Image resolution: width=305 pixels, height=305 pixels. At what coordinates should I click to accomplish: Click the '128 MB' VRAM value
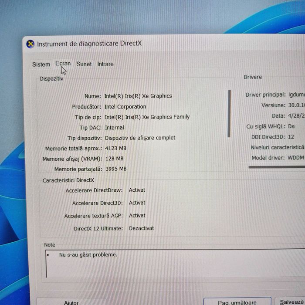(114, 159)
